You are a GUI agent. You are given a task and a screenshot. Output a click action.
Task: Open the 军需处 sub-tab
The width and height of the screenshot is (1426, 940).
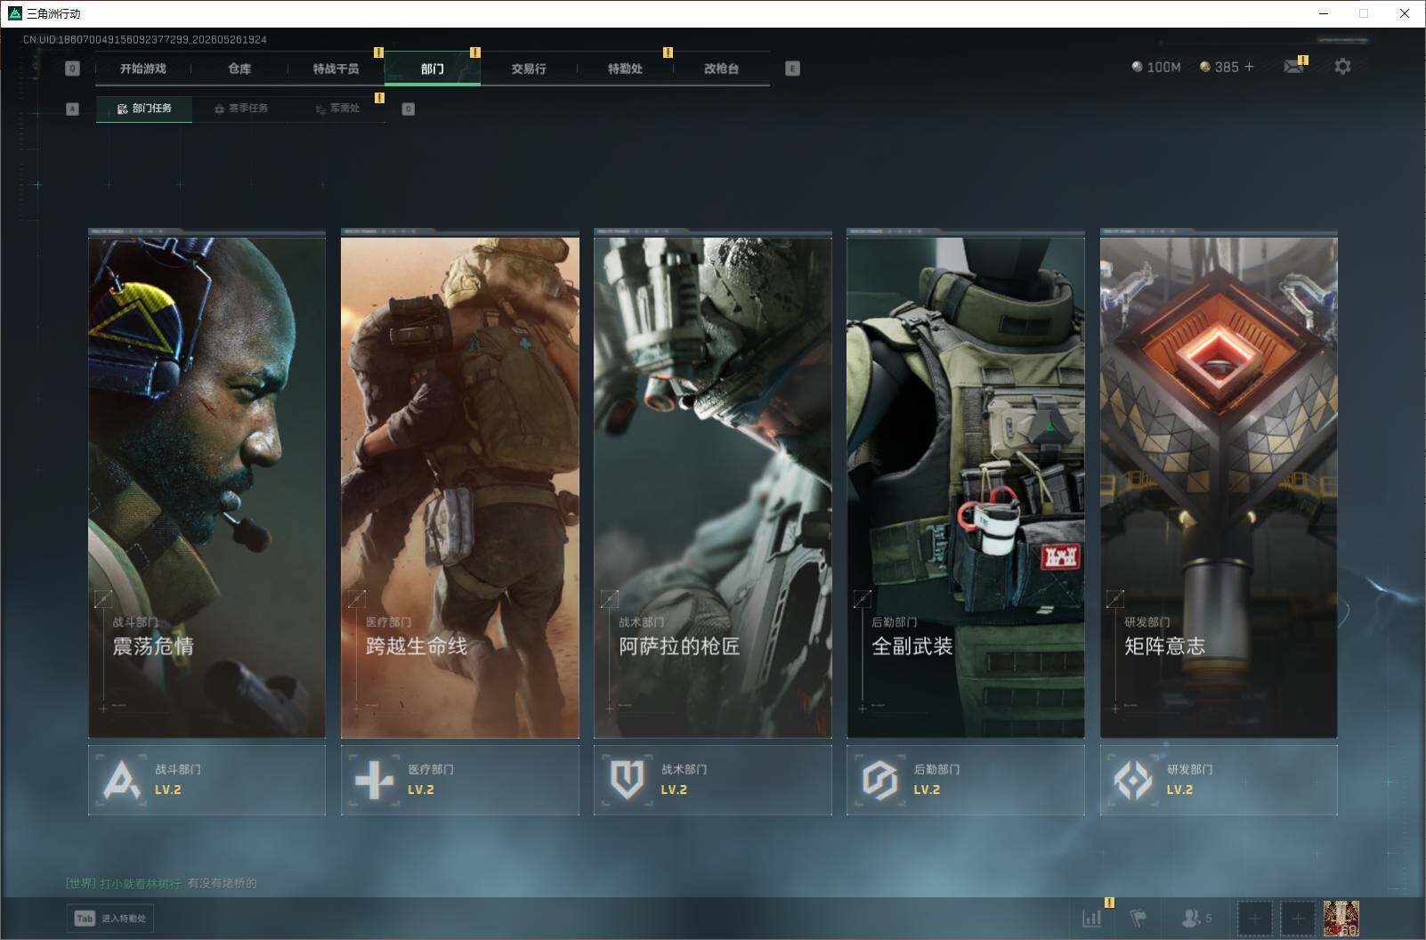[x=338, y=109]
